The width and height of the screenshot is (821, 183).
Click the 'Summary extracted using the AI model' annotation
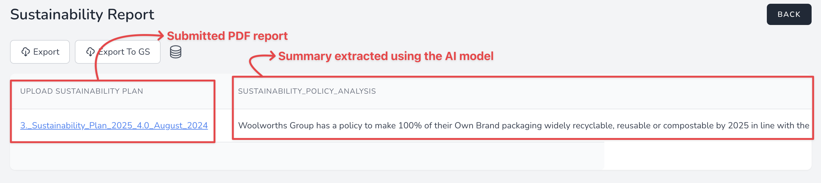(x=386, y=56)
